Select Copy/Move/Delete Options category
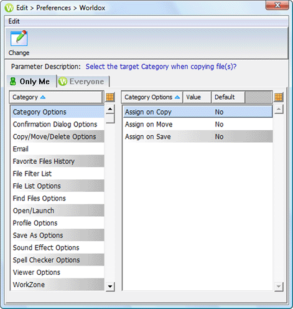Viewport: 293px width, 309px height. click(x=57, y=136)
